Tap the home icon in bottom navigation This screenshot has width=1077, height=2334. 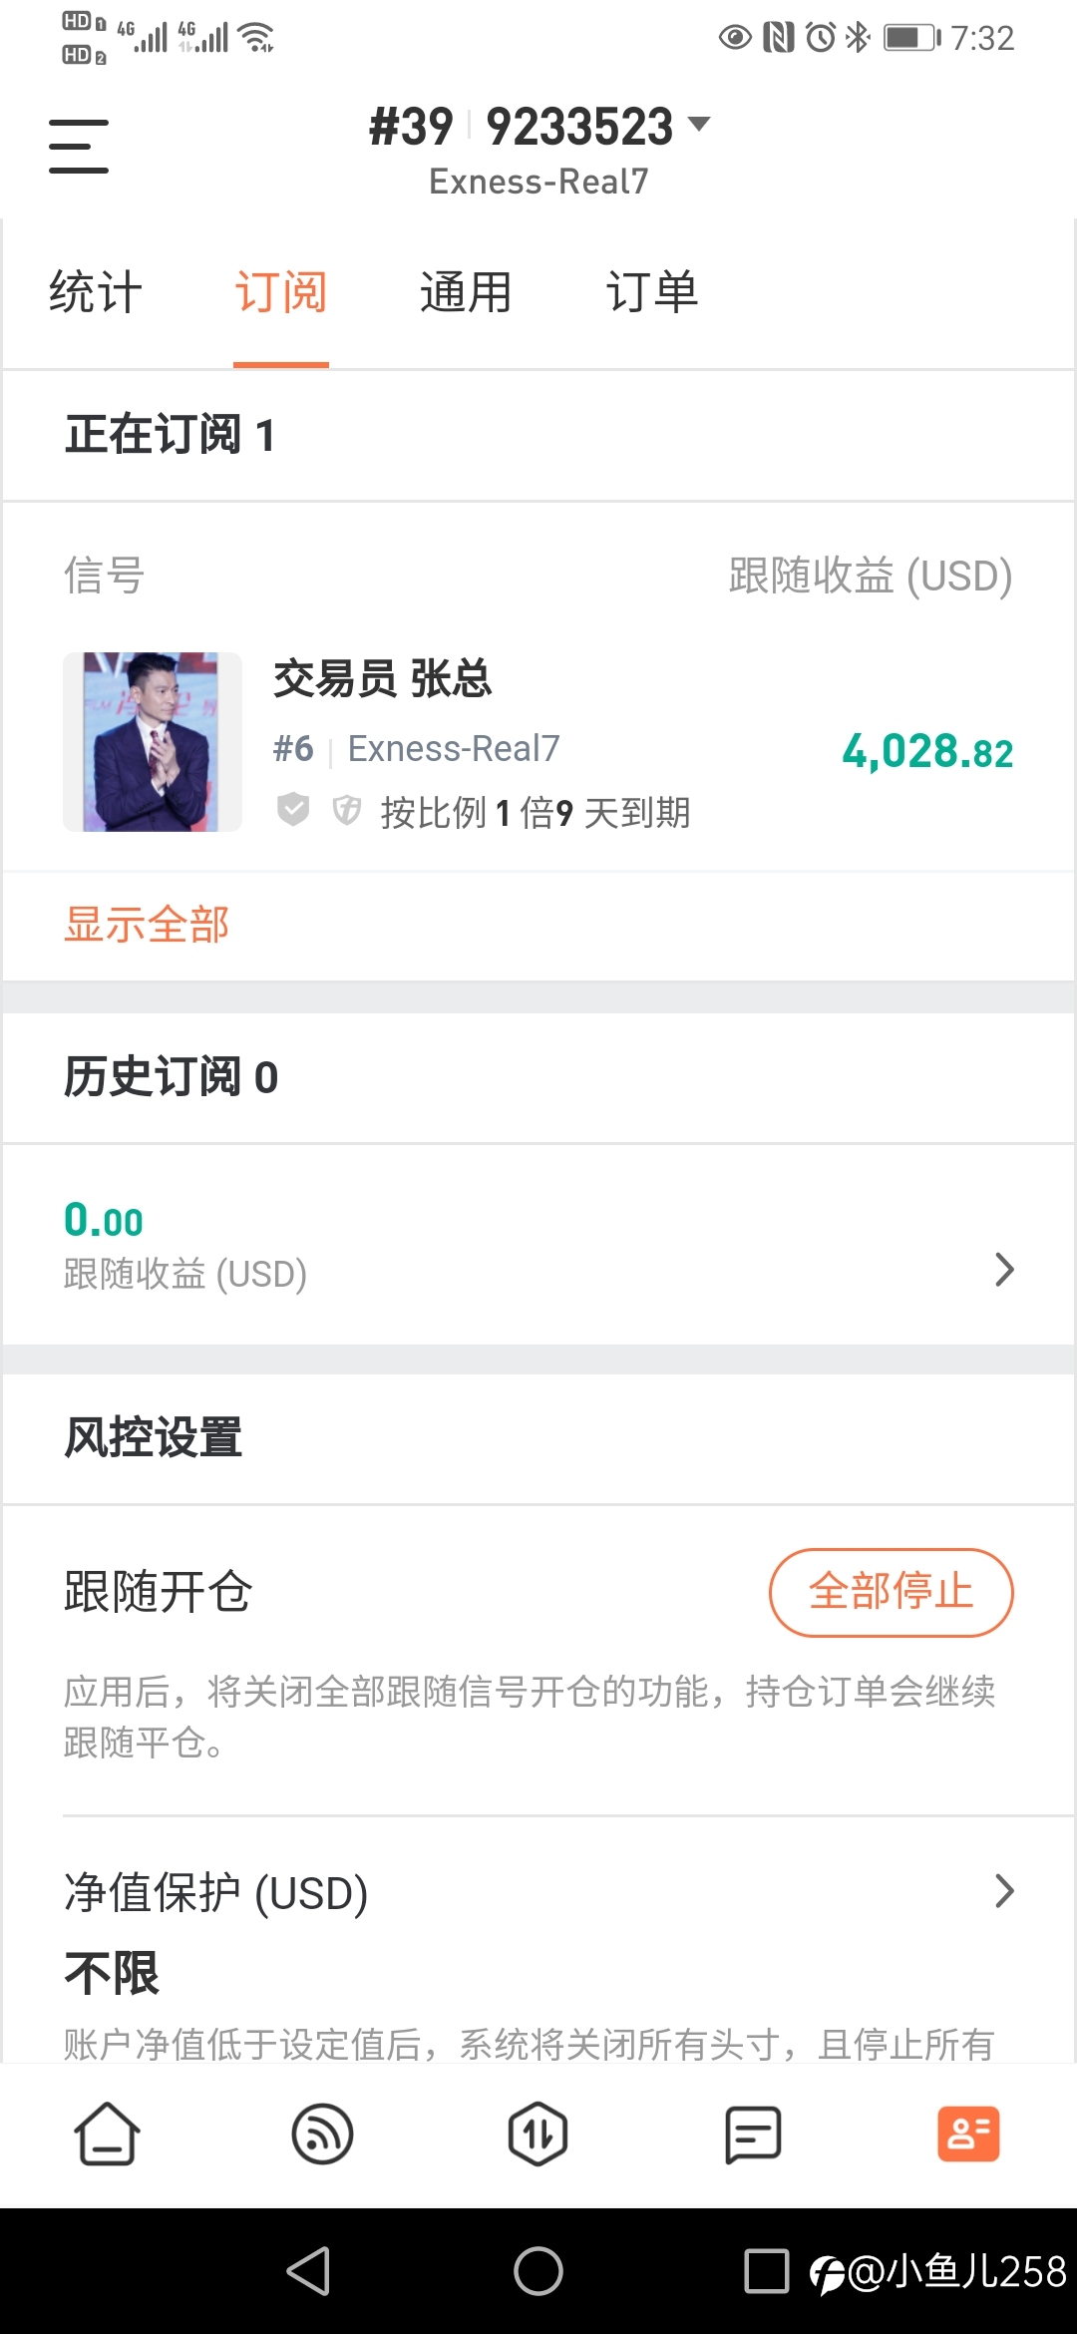(107, 2135)
